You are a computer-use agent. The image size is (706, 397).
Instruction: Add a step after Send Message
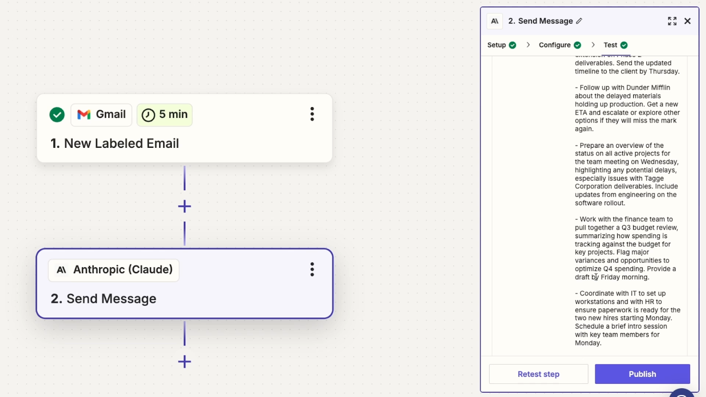tap(184, 362)
